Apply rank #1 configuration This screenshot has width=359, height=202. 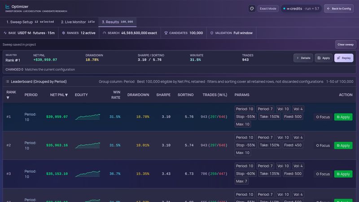[343, 117]
